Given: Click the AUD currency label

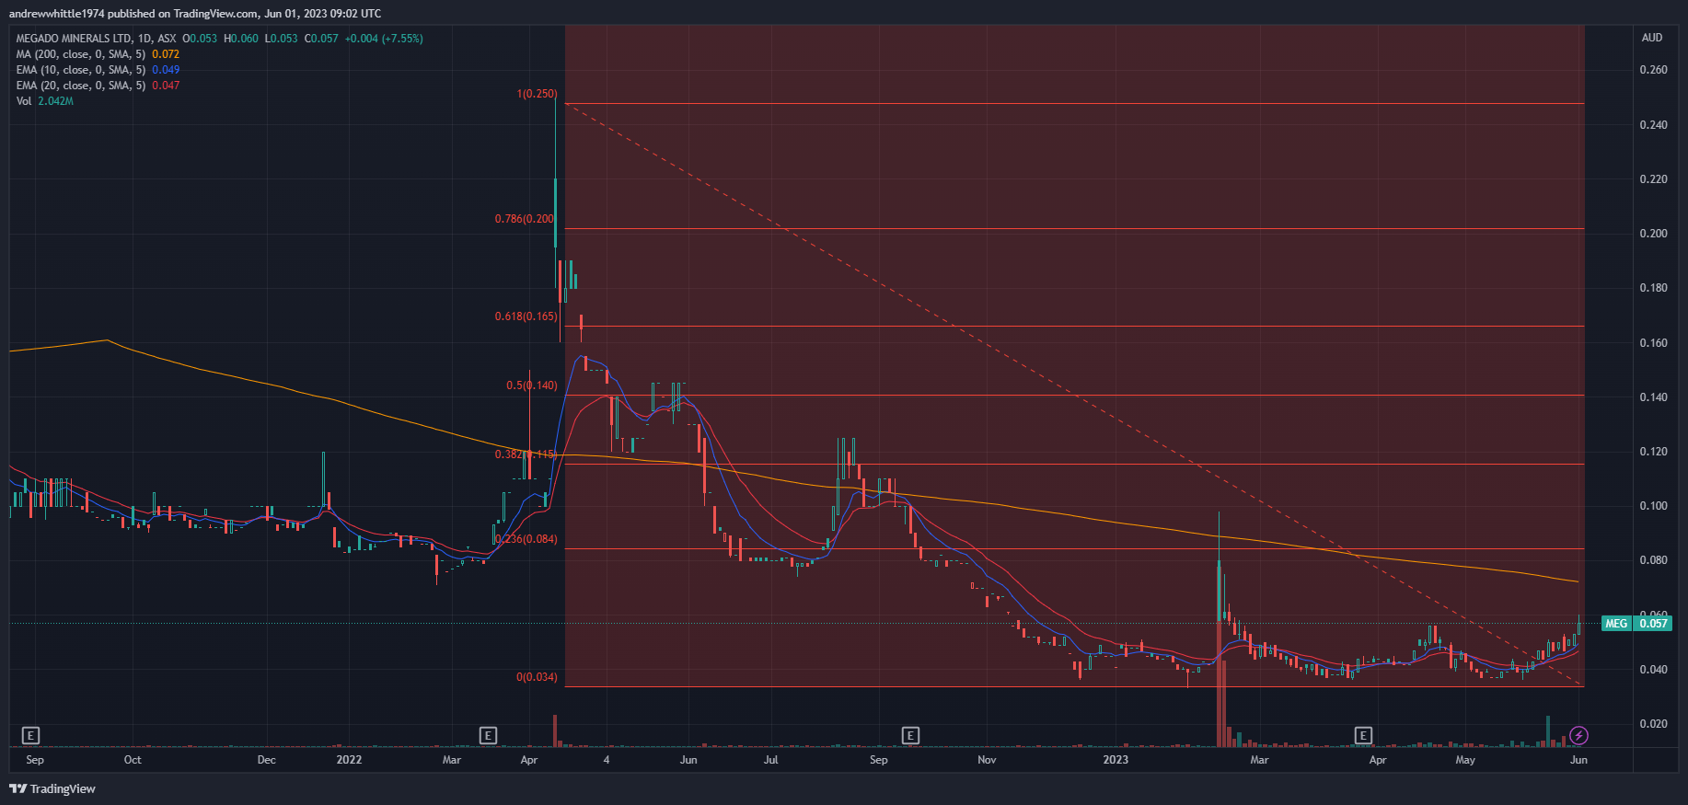Looking at the screenshot, I should (1652, 38).
